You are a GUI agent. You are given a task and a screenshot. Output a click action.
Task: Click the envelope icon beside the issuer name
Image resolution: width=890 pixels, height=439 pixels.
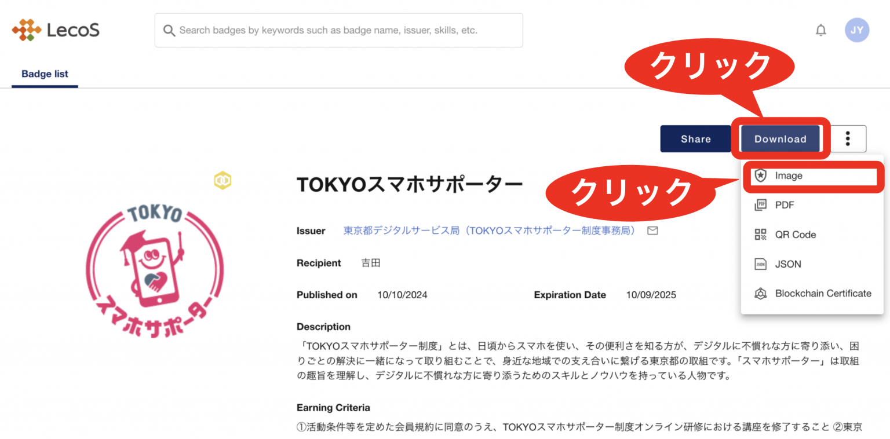point(652,230)
